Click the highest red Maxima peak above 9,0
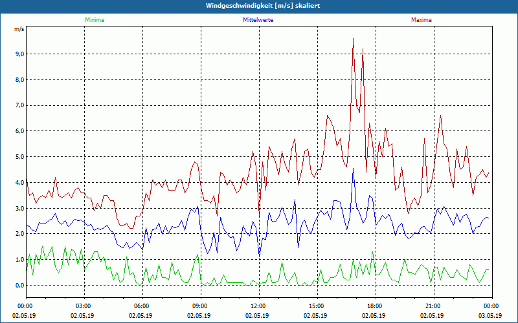This screenshot has width=518, height=323. [353, 39]
